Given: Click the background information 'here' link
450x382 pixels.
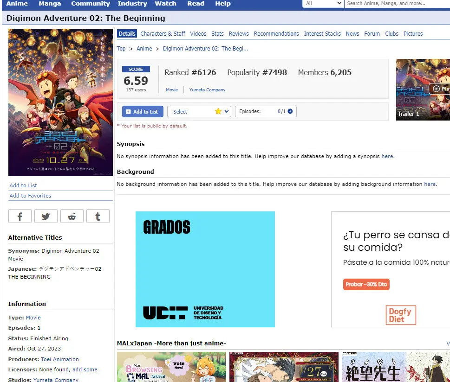Looking at the screenshot, I should 430,184.
